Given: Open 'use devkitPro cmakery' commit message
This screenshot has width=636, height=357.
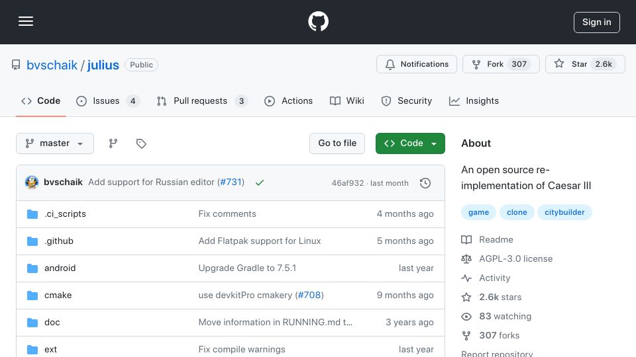Looking at the screenshot, I should (245, 295).
